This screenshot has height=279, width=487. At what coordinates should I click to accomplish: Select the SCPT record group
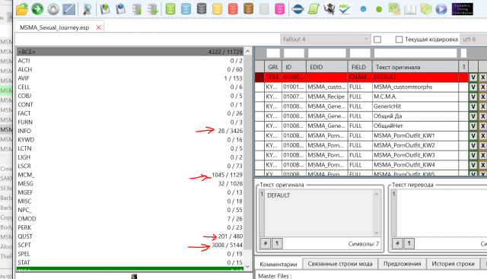coord(130,245)
